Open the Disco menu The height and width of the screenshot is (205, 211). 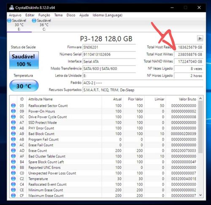coord(71,15)
